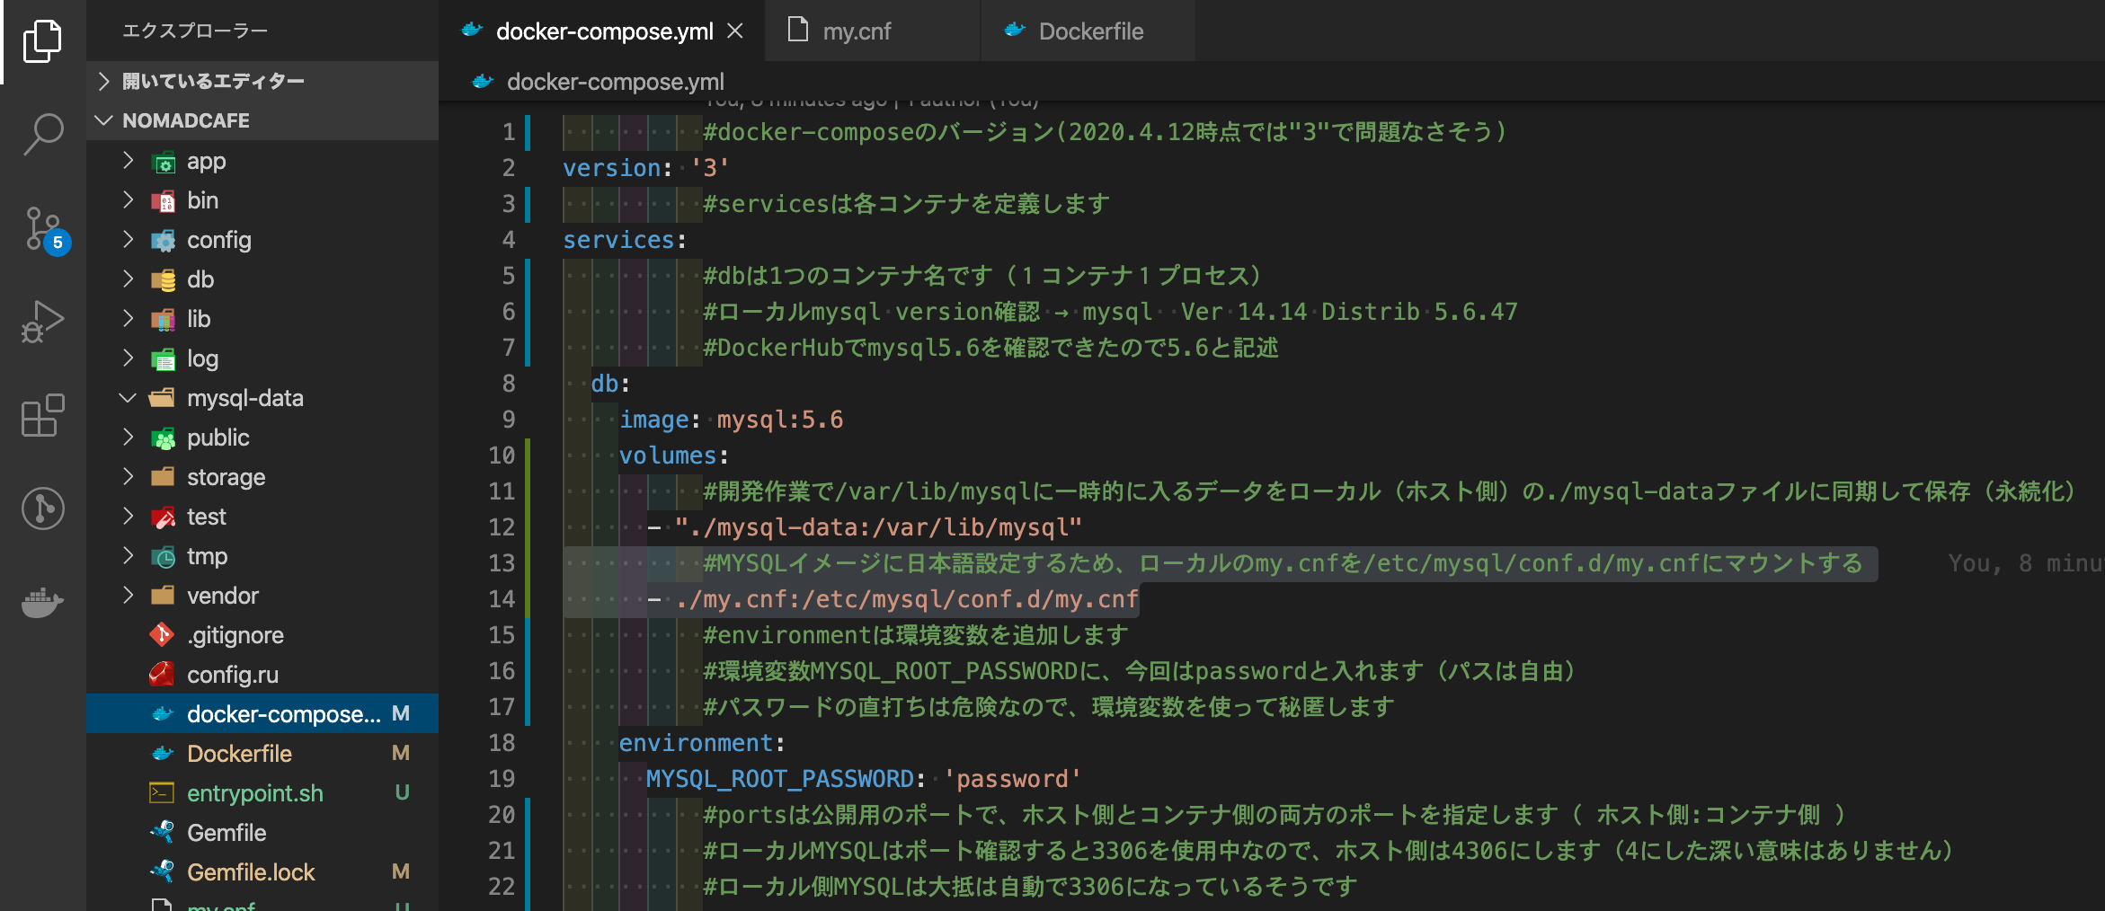Click line number 9 in the gutter
The image size is (2105, 911).
point(509,420)
